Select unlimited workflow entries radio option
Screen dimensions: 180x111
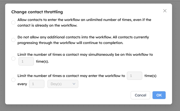click(x=13, y=23)
